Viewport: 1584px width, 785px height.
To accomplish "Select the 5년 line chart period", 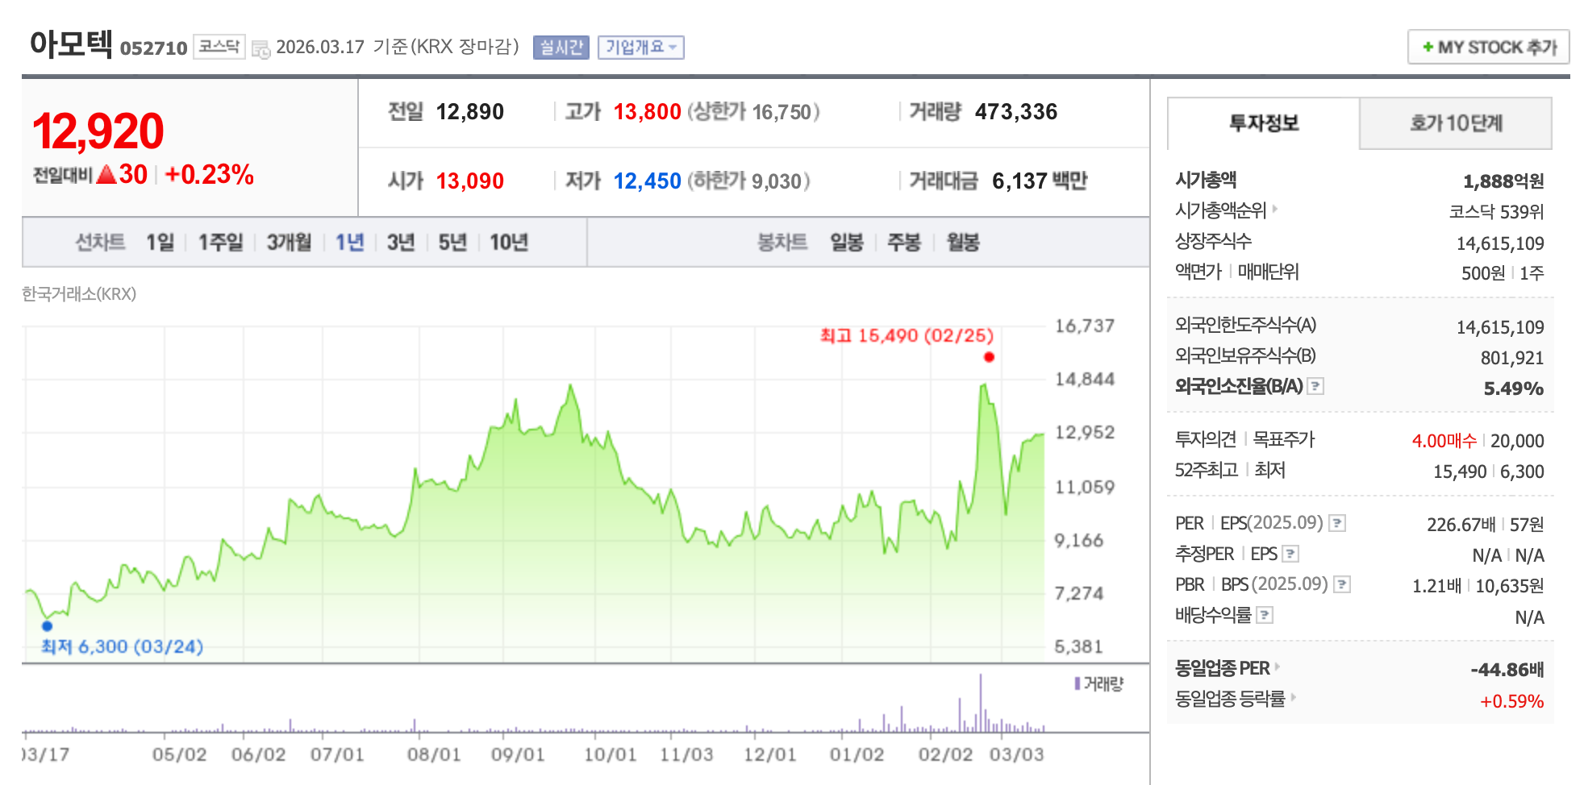I will pyautogui.click(x=452, y=242).
